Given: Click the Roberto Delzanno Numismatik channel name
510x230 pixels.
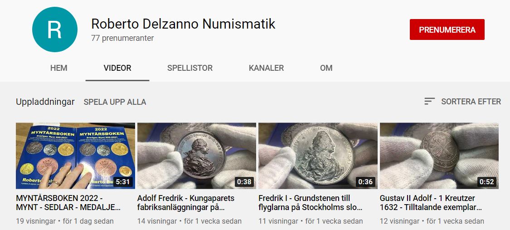Looking at the screenshot, I should pos(183,24).
